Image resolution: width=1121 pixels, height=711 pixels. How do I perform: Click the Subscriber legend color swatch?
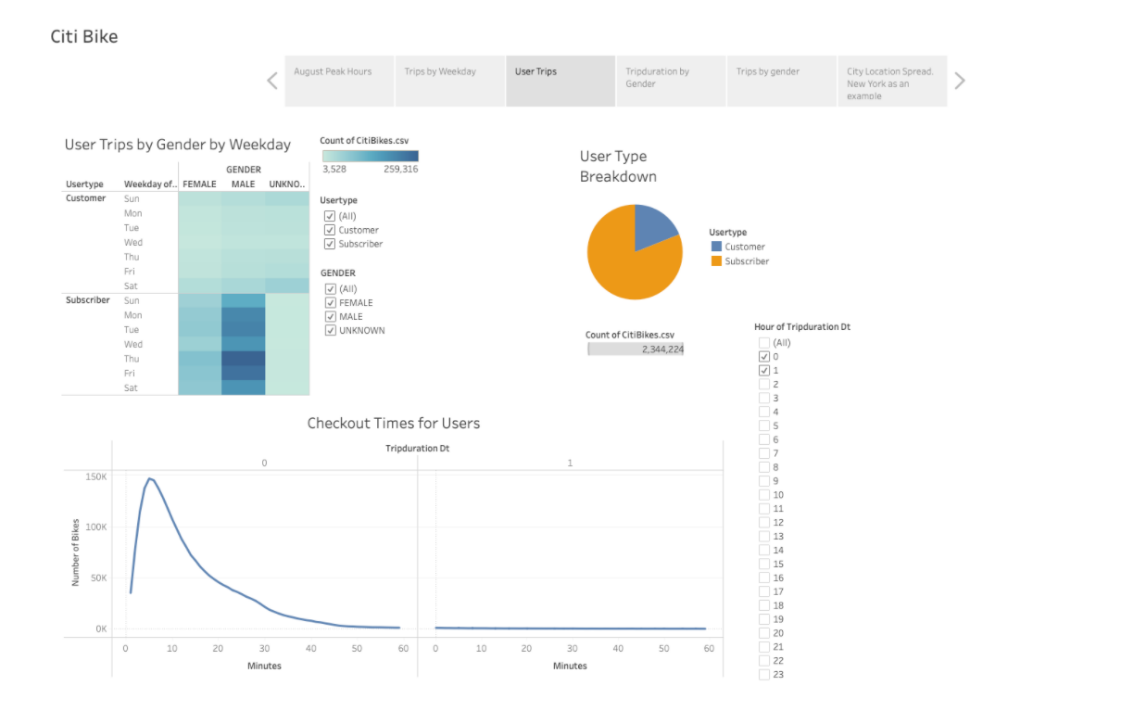[716, 261]
